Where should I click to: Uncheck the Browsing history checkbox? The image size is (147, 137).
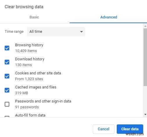coord(7,48)
